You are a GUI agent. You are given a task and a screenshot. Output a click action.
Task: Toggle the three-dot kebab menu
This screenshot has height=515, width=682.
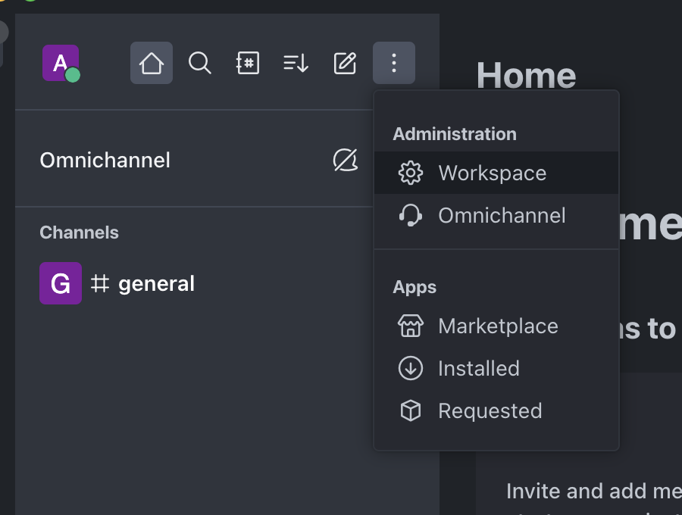pyautogui.click(x=394, y=63)
